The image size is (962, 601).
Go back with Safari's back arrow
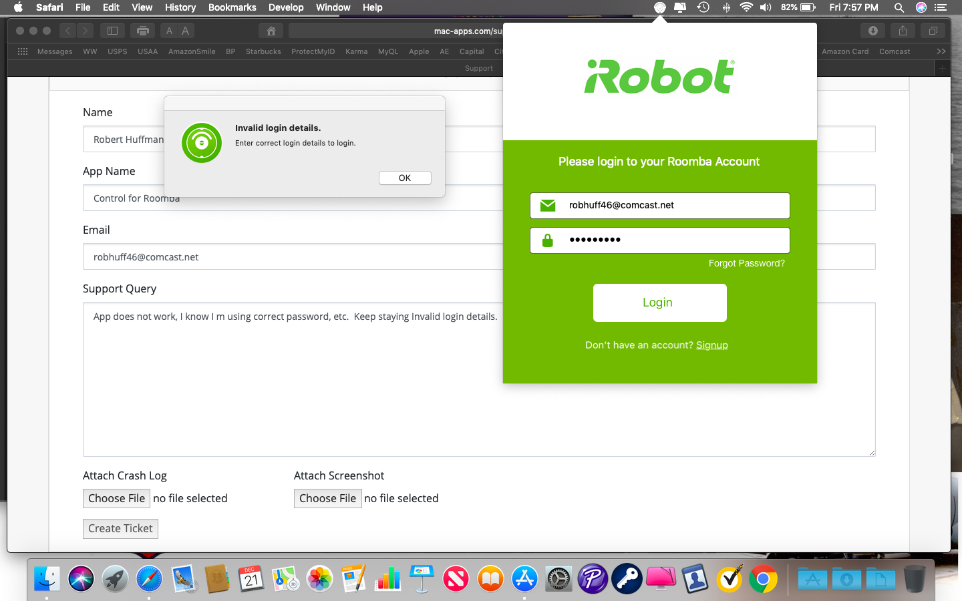[67, 31]
